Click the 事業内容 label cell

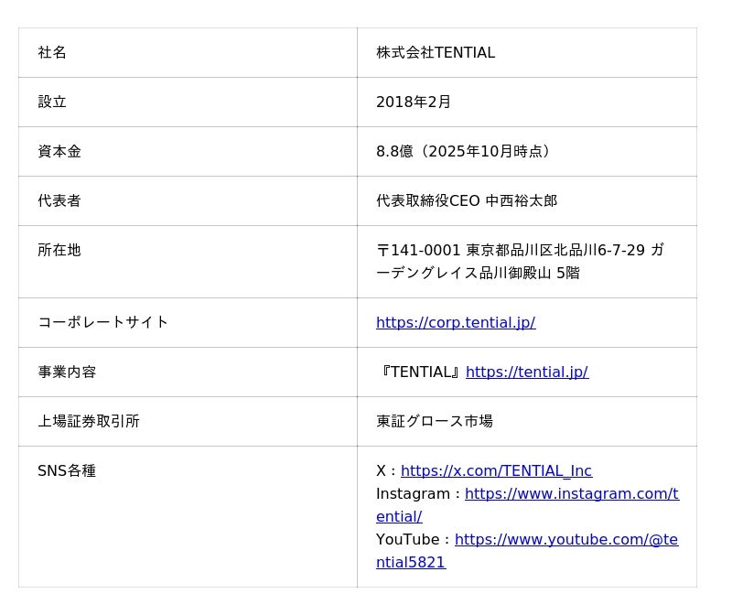click(67, 372)
